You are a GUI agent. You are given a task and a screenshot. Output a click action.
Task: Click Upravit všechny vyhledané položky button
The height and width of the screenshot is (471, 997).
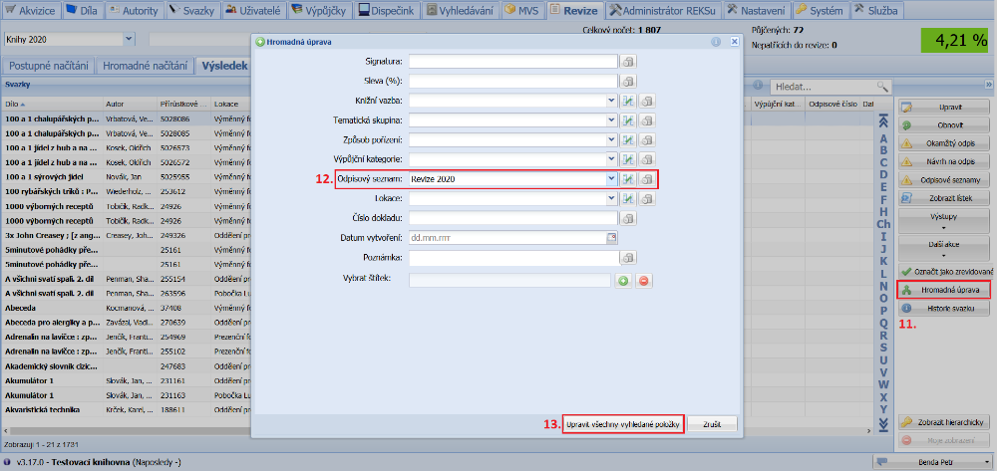click(623, 424)
